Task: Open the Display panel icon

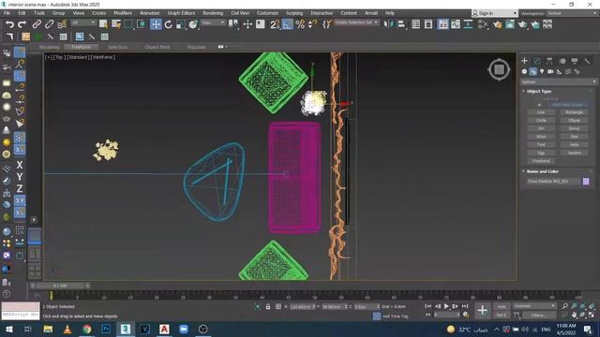Action: tap(575, 61)
